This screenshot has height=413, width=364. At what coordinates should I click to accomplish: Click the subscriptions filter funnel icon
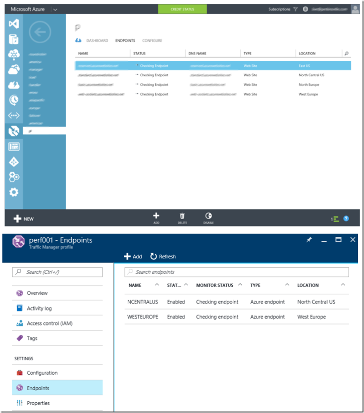point(296,9)
